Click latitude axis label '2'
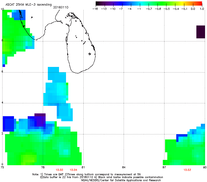The image size is (207, 182). tap(2, 134)
